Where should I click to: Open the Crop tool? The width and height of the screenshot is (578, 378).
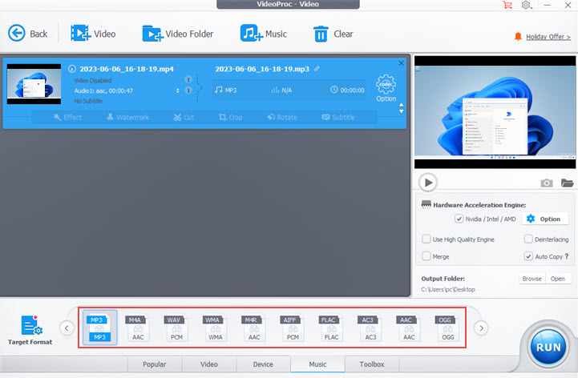coord(230,117)
